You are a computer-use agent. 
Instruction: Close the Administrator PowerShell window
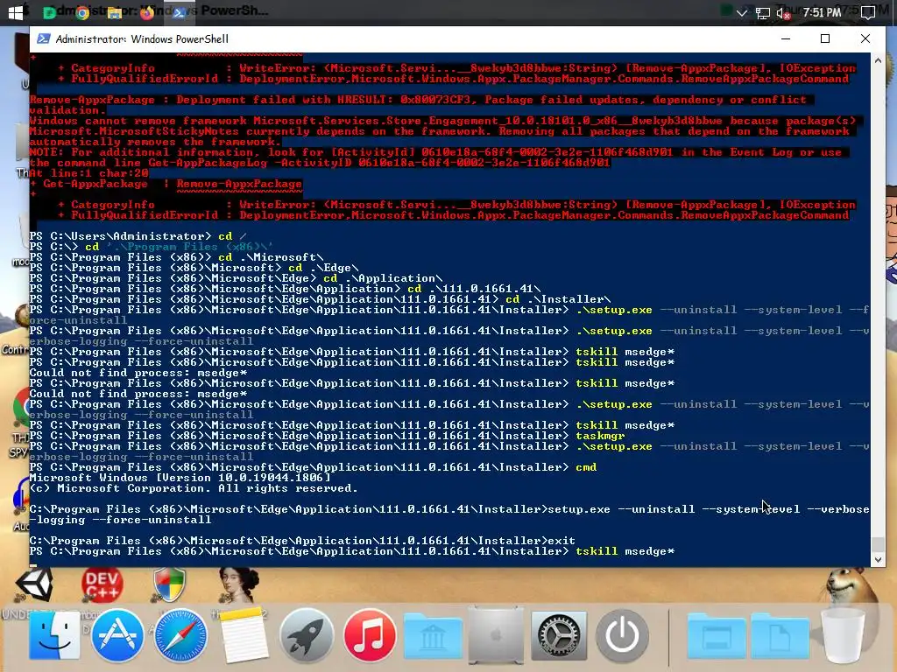[865, 38]
